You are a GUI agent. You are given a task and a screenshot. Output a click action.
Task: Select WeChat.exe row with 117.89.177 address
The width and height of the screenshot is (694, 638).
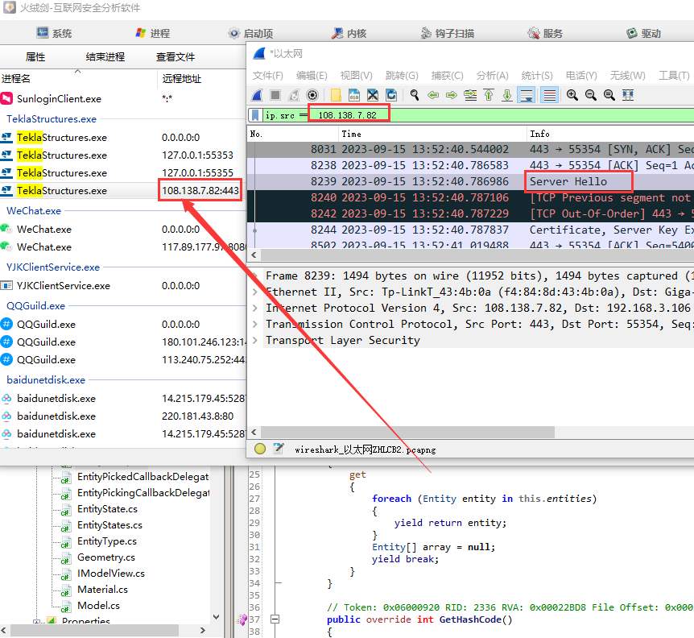pyautogui.click(x=123, y=247)
